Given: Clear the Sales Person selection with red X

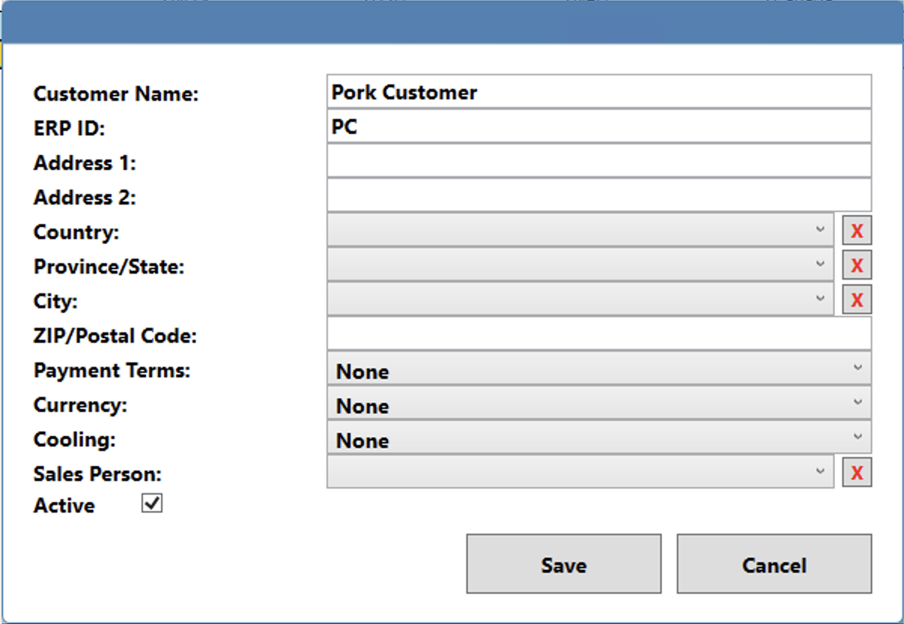Looking at the screenshot, I should tap(857, 473).
